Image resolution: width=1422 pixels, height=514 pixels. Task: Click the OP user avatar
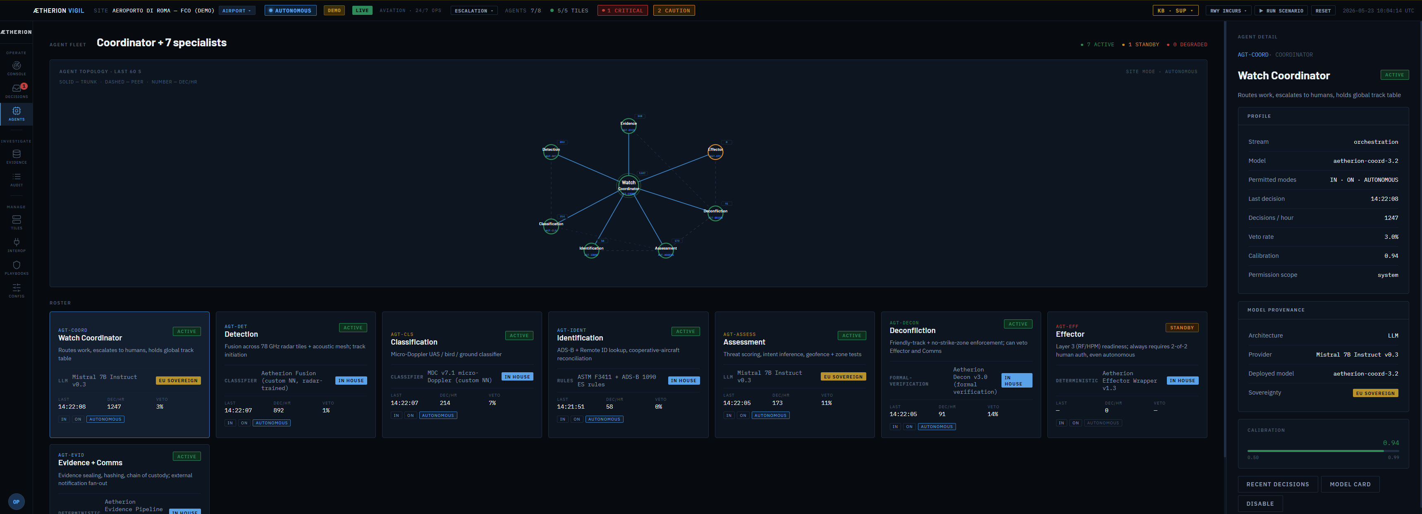(x=17, y=501)
